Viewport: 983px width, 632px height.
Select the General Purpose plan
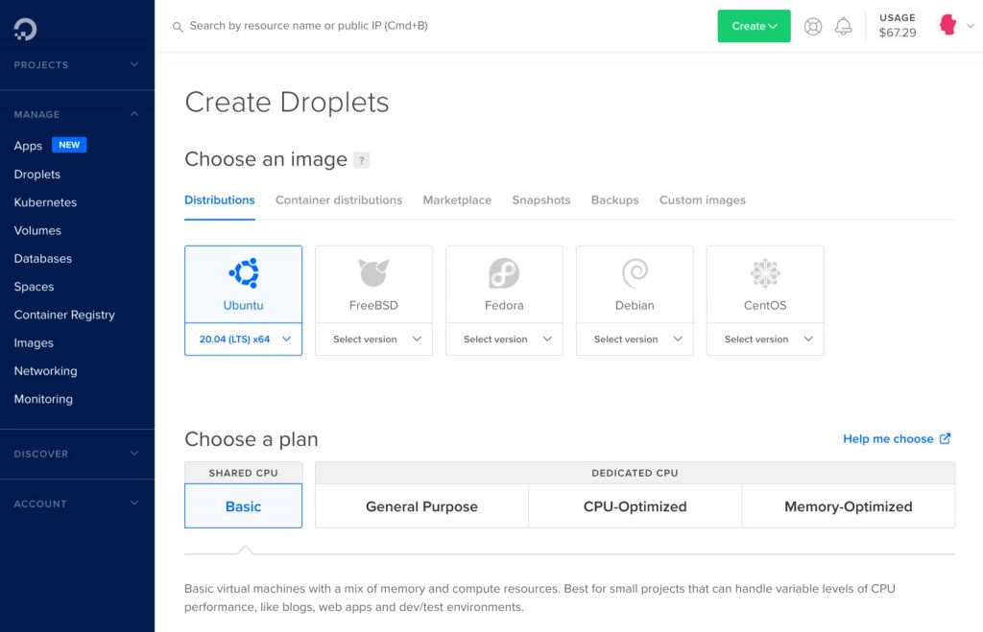point(422,506)
